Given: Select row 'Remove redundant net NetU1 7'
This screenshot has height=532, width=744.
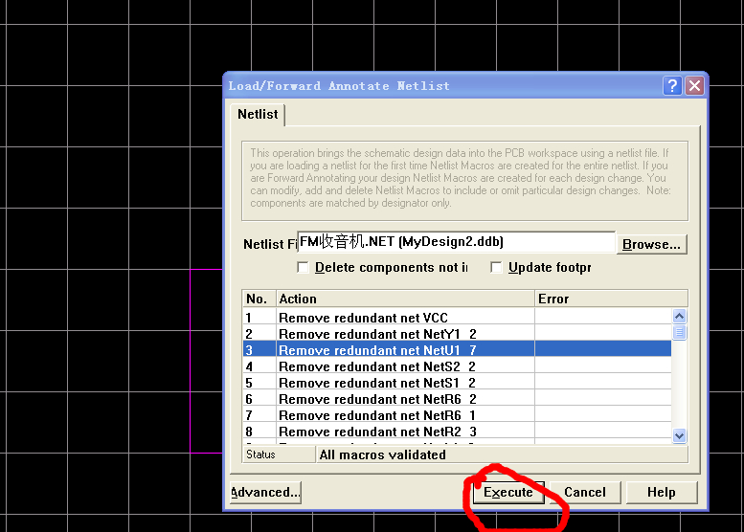Looking at the screenshot, I should pos(457,350).
